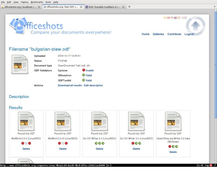Click first red status icon under AbiWord 2.6.4
The width and height of the screenshot is (217, 170).
point(23,143)
